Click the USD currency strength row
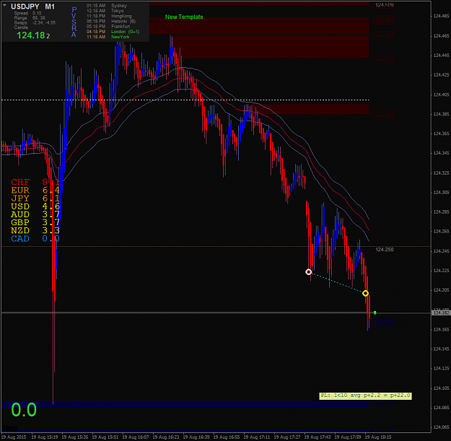The height and width of the screenshot is (441, 451). (x=35, y=206)
